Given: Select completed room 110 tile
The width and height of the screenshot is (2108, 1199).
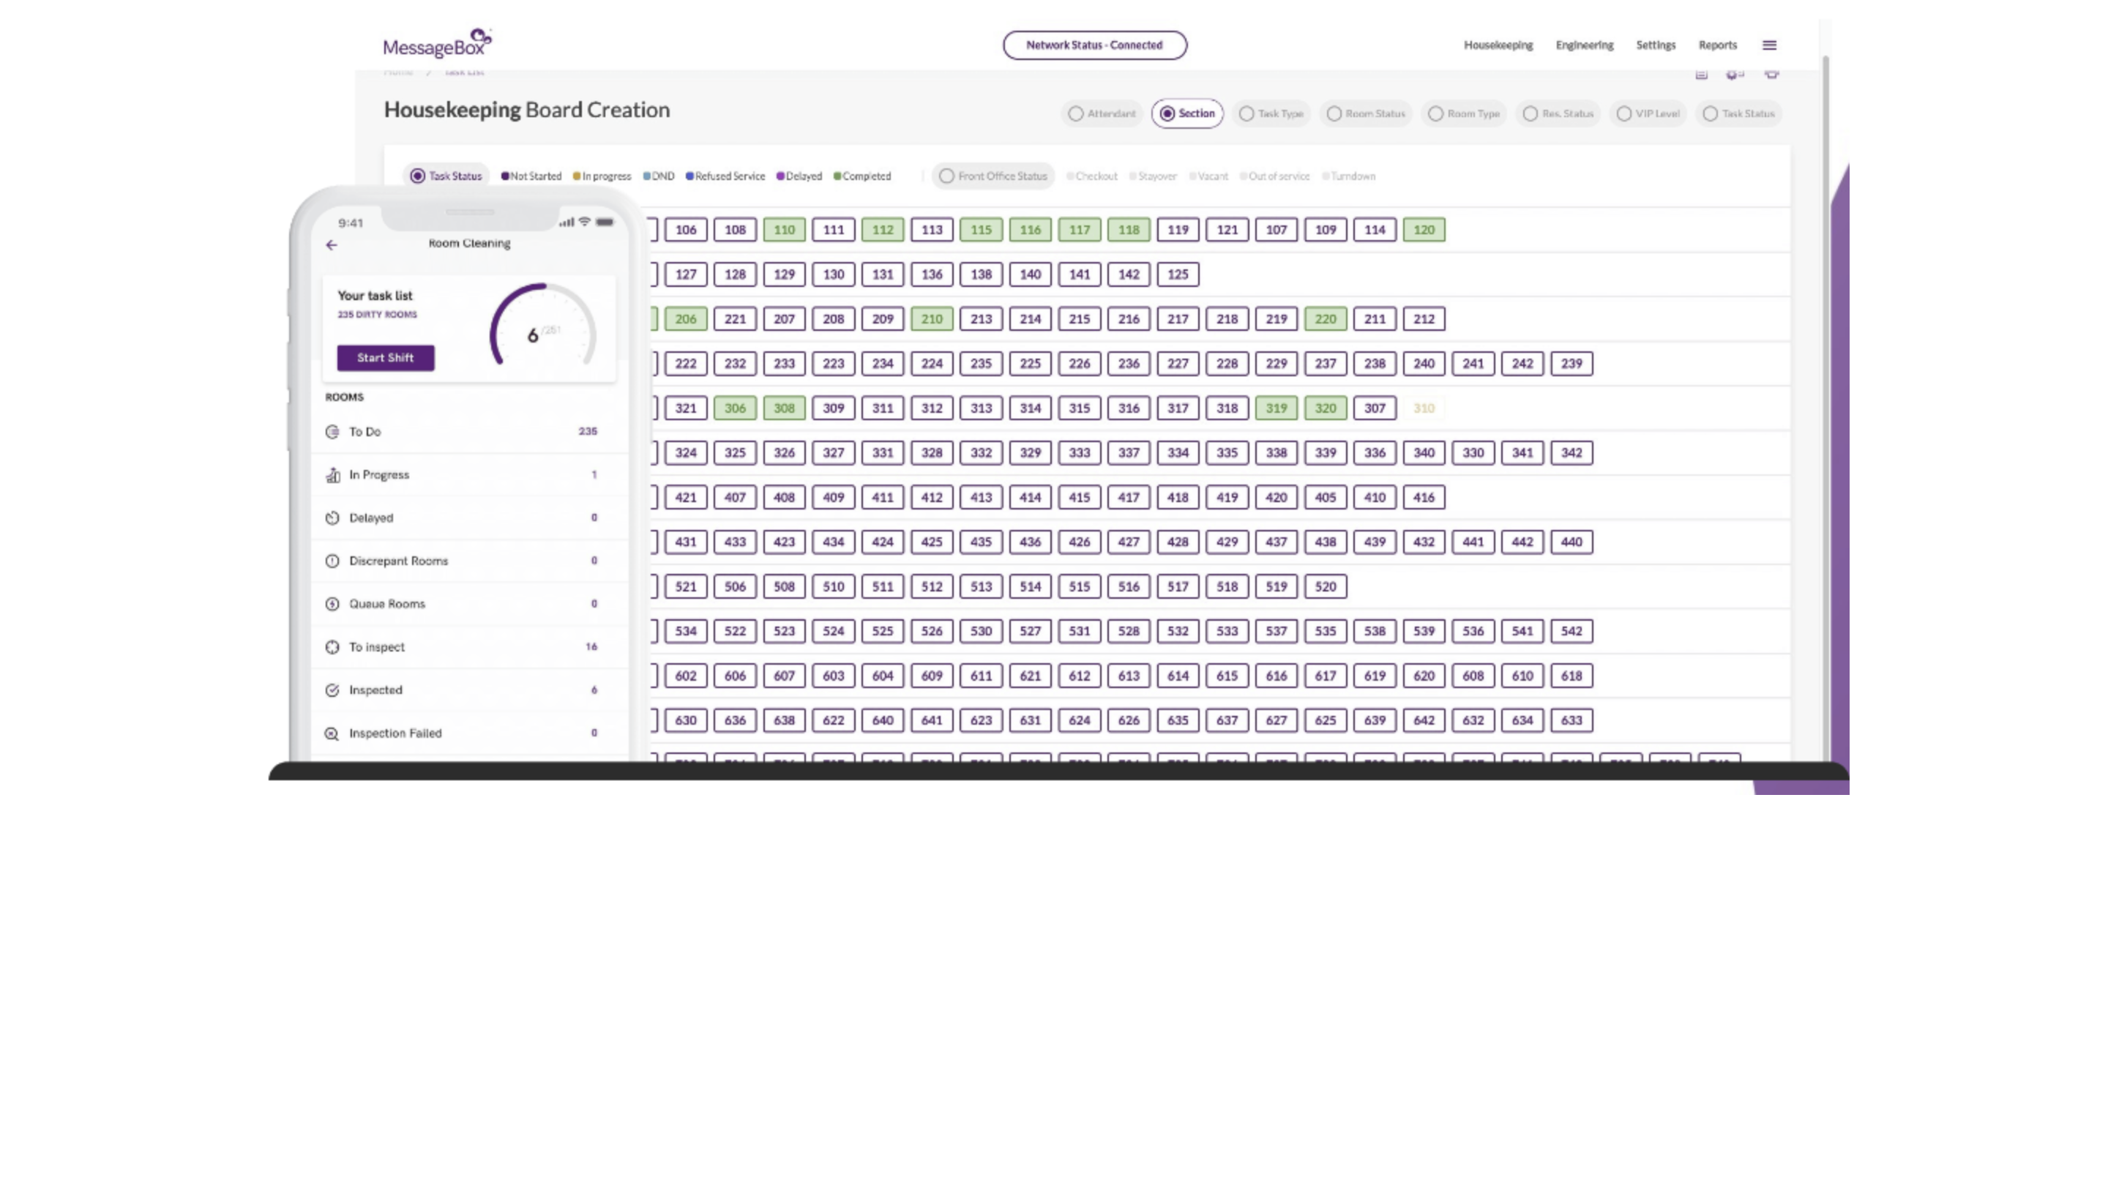Looking at the screenshot, I should [x=784, y=230].
